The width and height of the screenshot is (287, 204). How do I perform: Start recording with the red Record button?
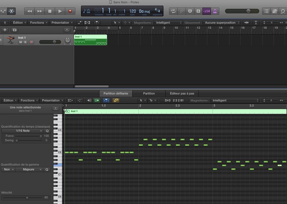coord(70,11)
